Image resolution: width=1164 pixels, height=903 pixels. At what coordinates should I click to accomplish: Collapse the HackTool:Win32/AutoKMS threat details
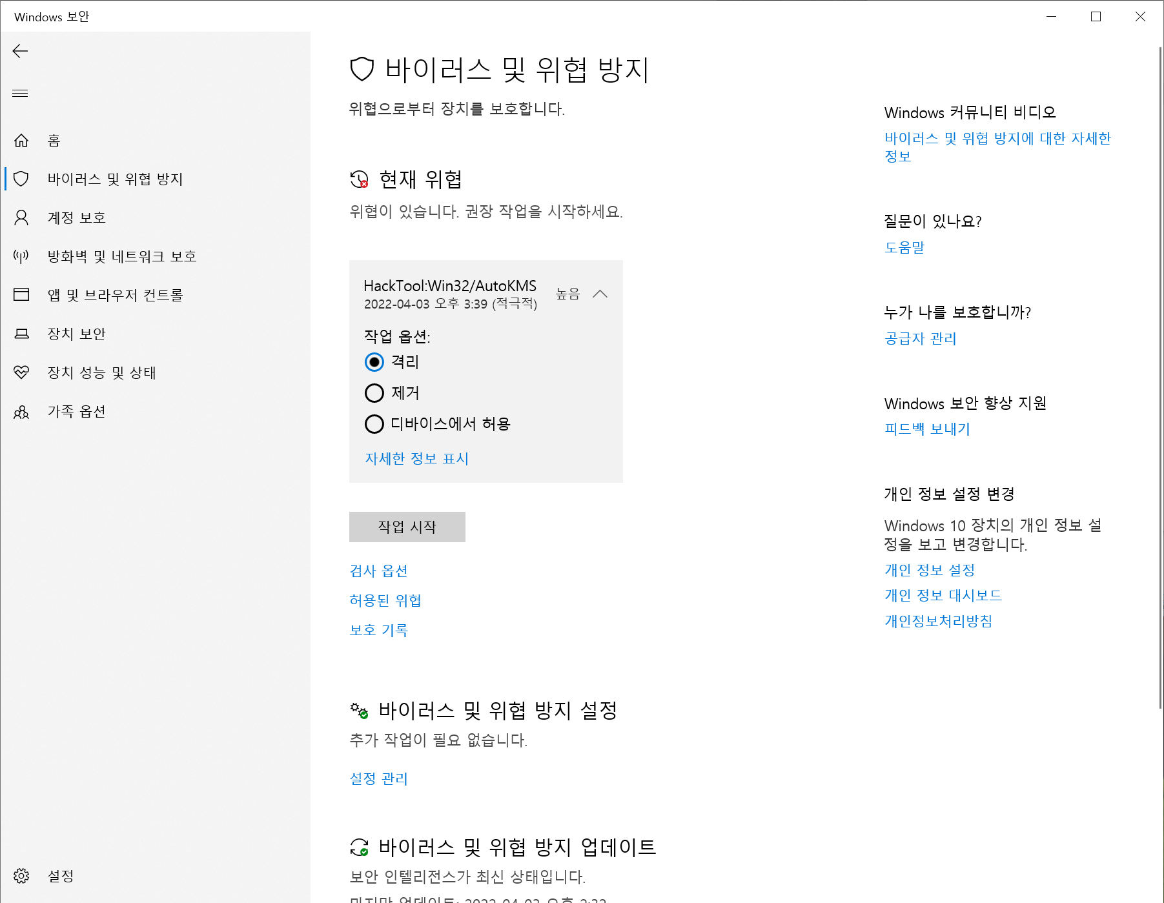coord(600,294)
